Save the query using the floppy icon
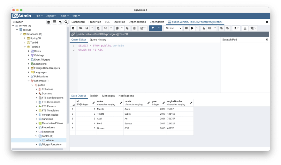 87,28
